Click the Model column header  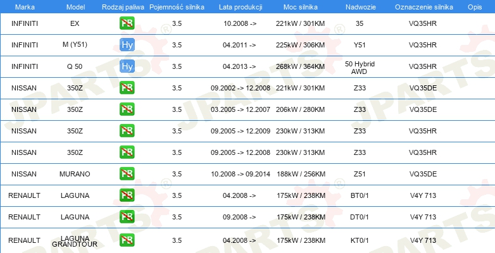tap(75, 7)
